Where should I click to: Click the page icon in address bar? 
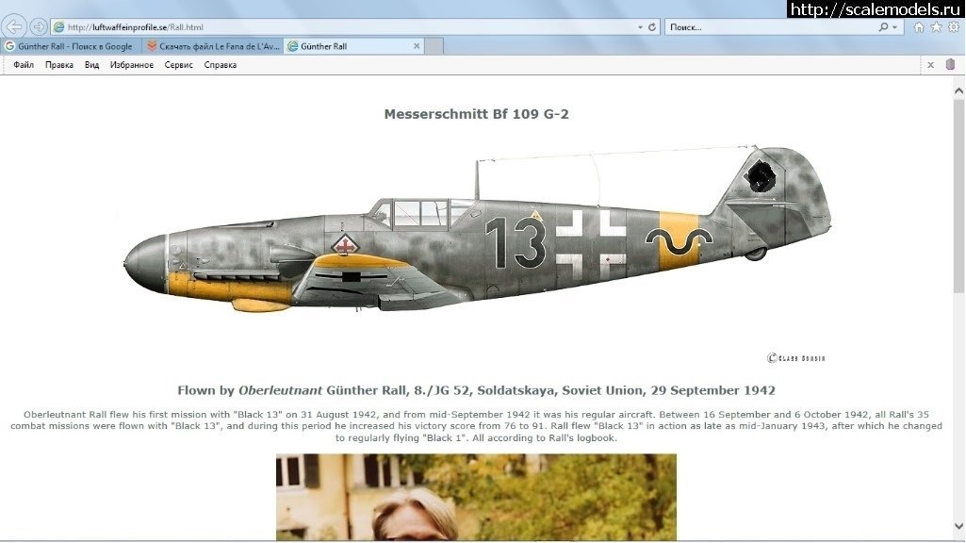pyautogui.click(x=59, y=27)
